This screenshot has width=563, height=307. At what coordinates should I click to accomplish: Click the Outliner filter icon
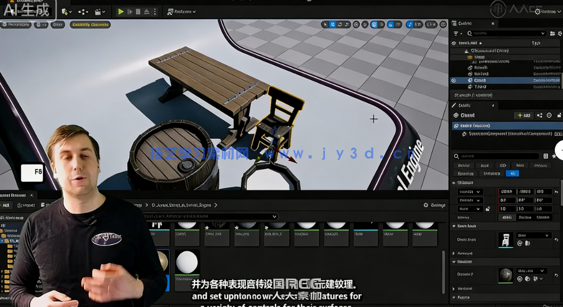tap(455, 33)
